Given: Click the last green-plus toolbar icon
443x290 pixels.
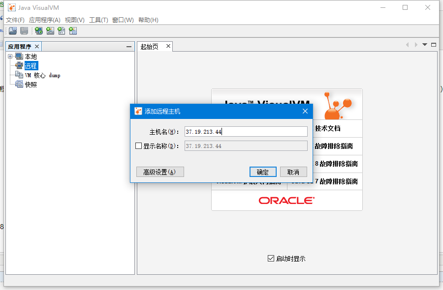Looking at the screenshot, I should [x=73, y=31].
